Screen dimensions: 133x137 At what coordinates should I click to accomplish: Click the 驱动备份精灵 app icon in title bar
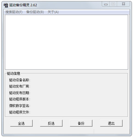click(x=6, y=5)
